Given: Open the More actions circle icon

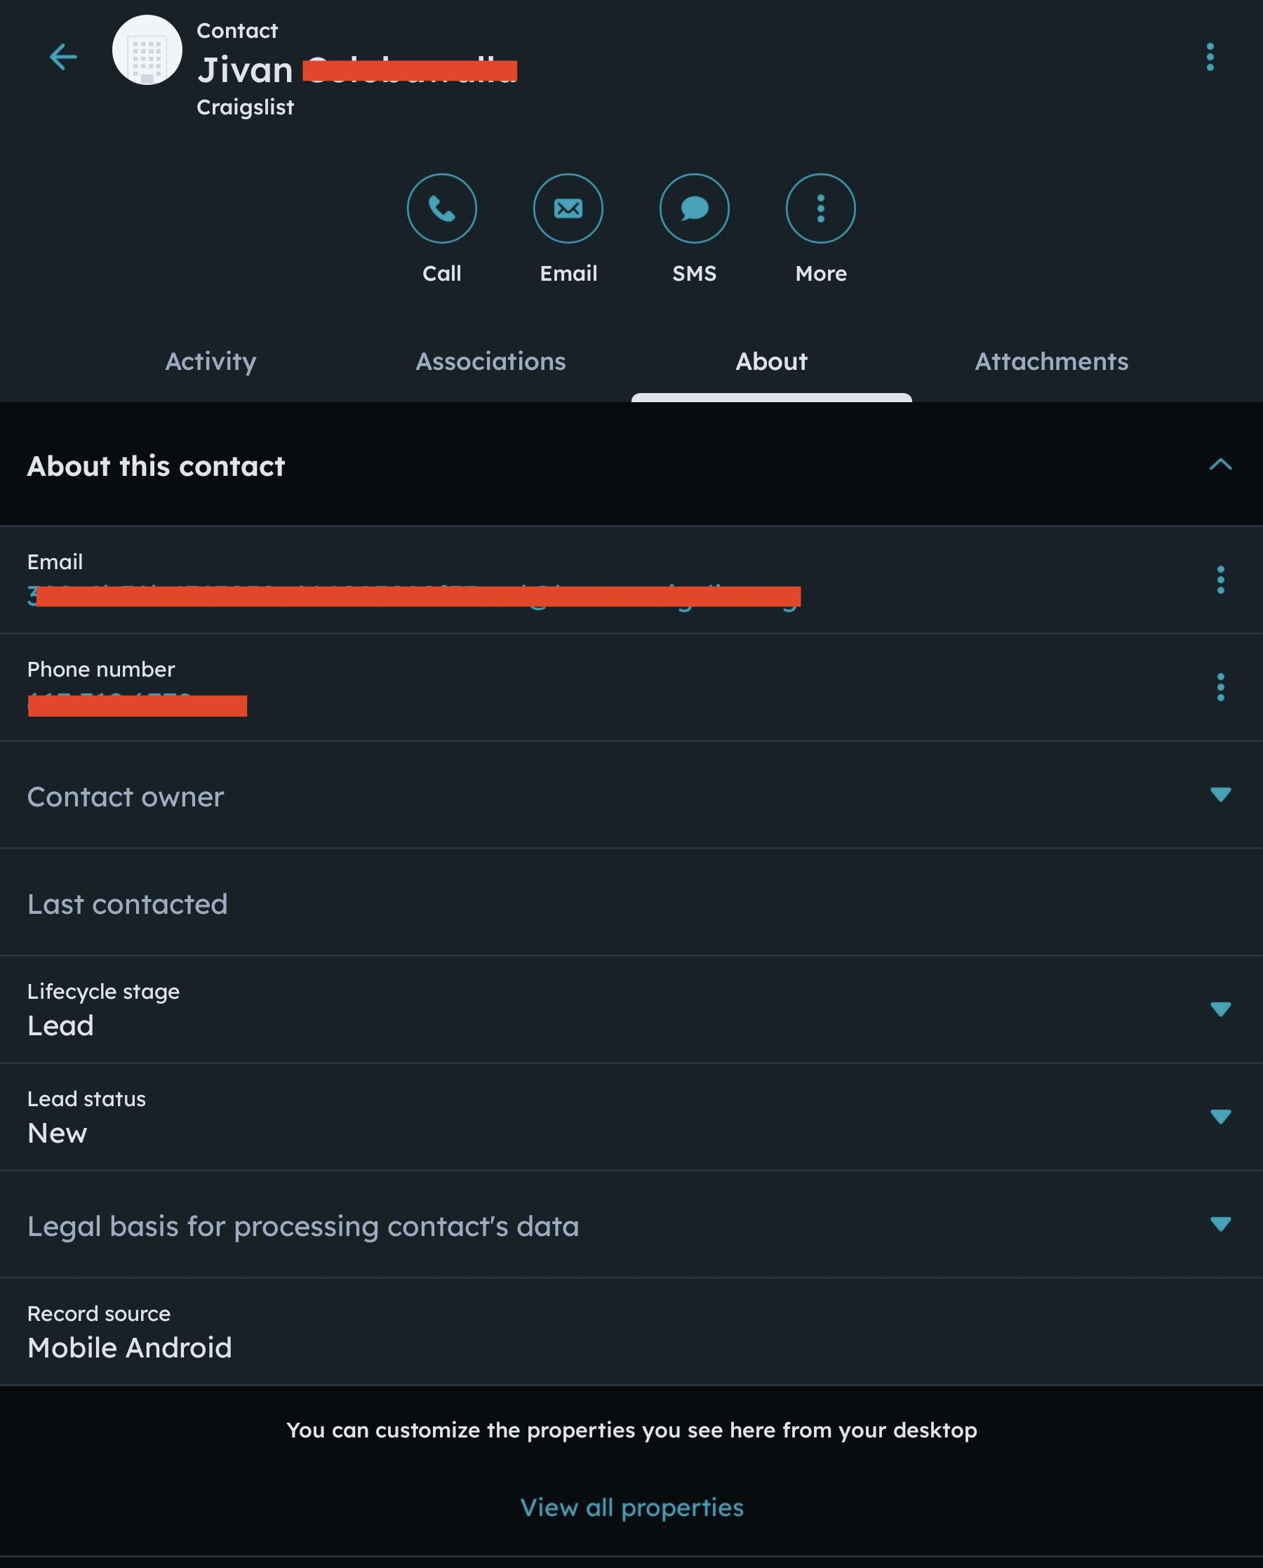Looking at the screenshot, I should [821, 209].
